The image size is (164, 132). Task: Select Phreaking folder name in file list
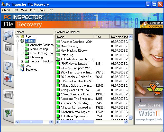point(67,55)
